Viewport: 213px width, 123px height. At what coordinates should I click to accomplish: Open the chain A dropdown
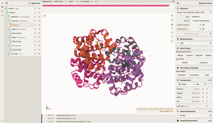click(96, 2)
